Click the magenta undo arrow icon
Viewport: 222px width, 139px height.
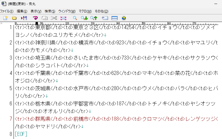[x=35, y=18]
